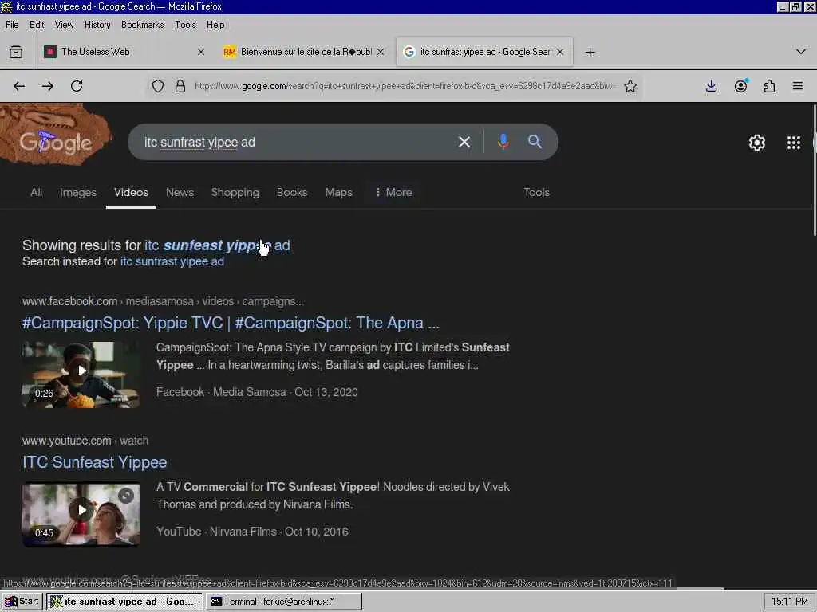Switch to the Terminal forkie@archlinux taskbar window
This screenshot has width=817, height=612.
tap(284, 602)
